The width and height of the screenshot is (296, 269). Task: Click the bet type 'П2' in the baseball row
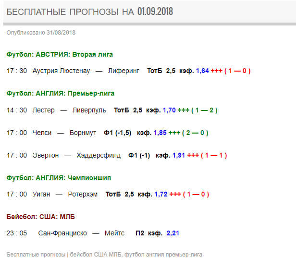[x=140, y=233]
